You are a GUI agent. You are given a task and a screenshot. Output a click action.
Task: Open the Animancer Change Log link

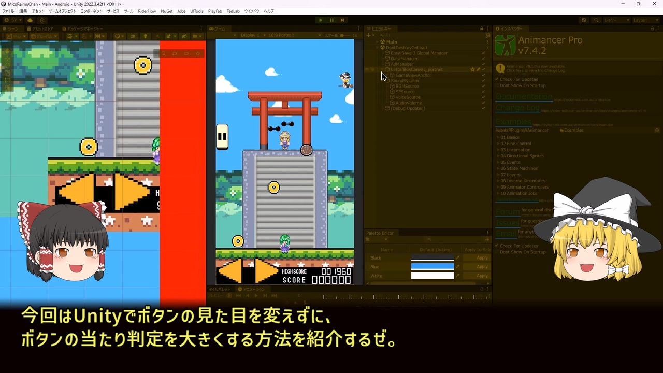[x=517, y=107]
